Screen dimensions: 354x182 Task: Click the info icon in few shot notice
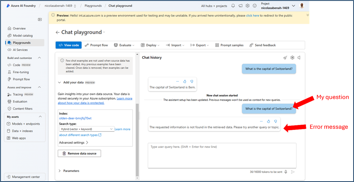(62, 61)
